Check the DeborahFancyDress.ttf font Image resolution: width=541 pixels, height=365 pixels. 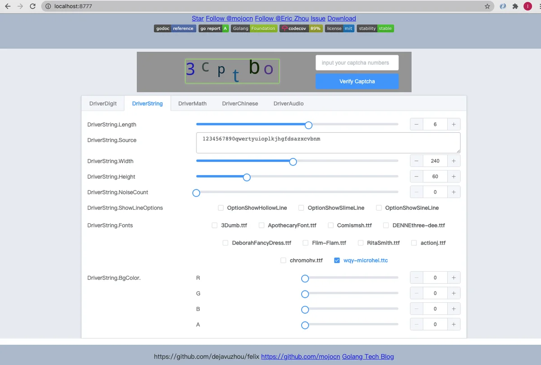click(x=225, y=243)
